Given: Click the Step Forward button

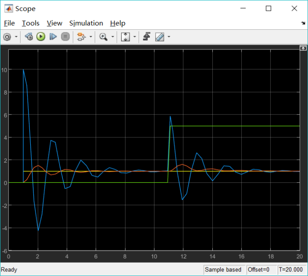Looking at the screenshot, I should pyautogui.click(x=53, y=37).
